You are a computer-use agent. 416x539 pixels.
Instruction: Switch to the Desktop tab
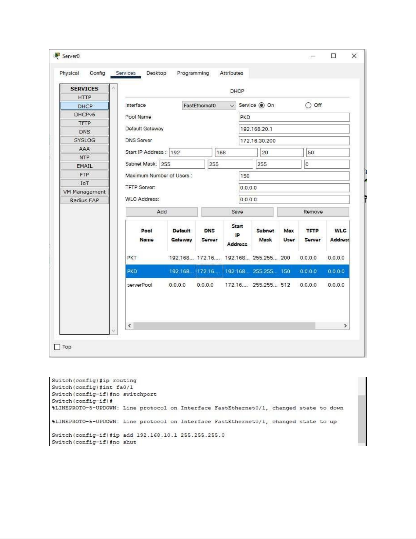coord(156,73)
